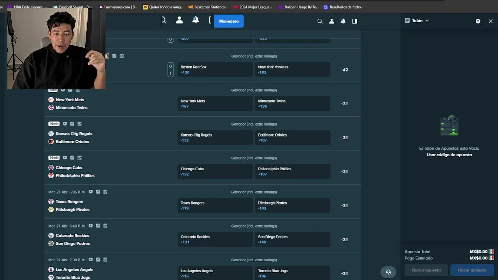
Task: Expand +31 markets for Angels Blue Jays
Action: (x=344, y=273)
